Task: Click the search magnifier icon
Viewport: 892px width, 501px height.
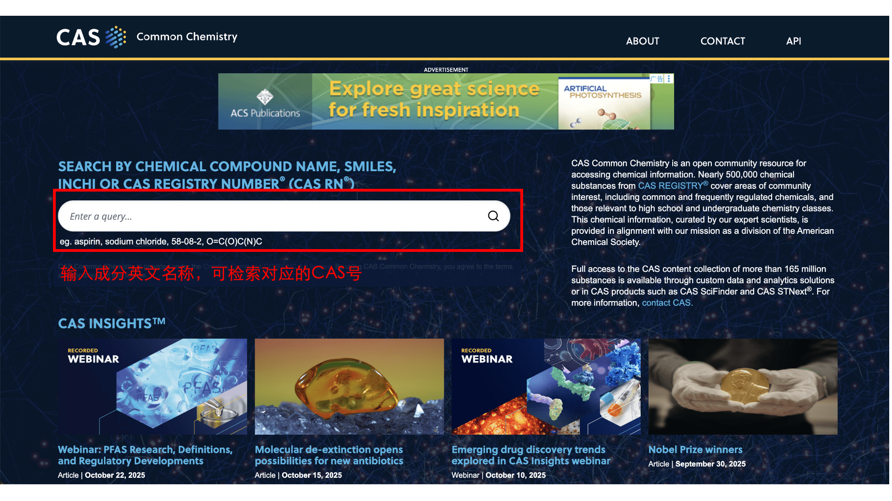Action: [493, 216]
